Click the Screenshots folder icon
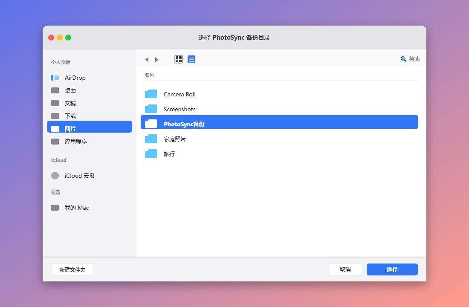469x307 pixels. point(151,109)
